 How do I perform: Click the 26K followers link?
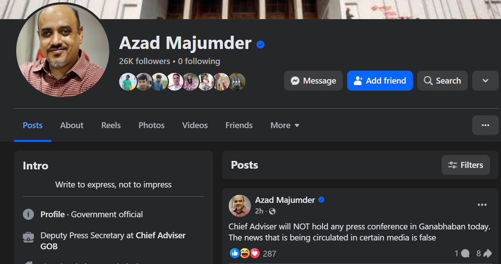click(144, 61)
